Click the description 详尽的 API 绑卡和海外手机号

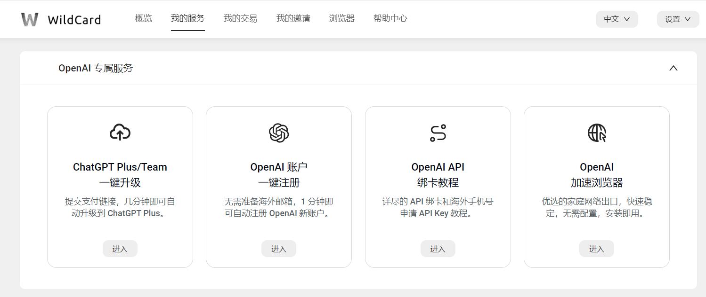(438, 208)
